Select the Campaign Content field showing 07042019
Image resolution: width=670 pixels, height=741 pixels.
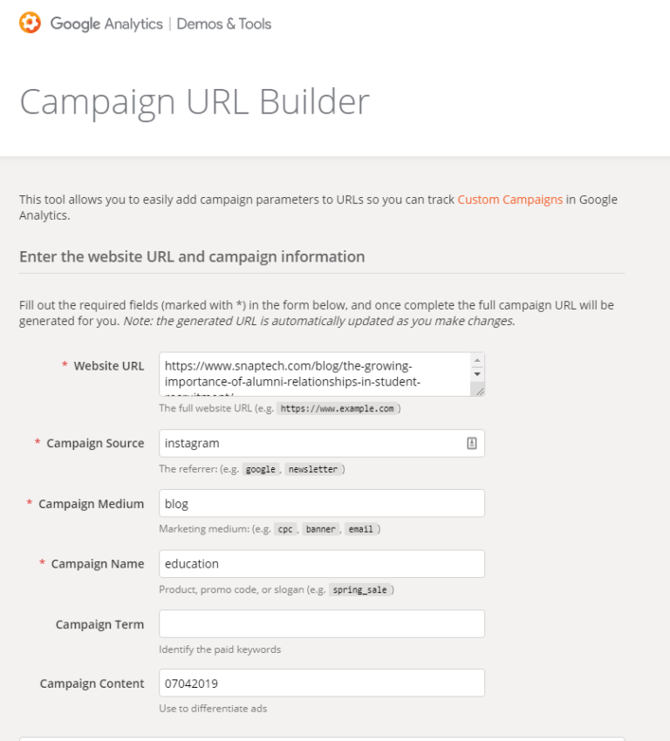tap(321, 683)
